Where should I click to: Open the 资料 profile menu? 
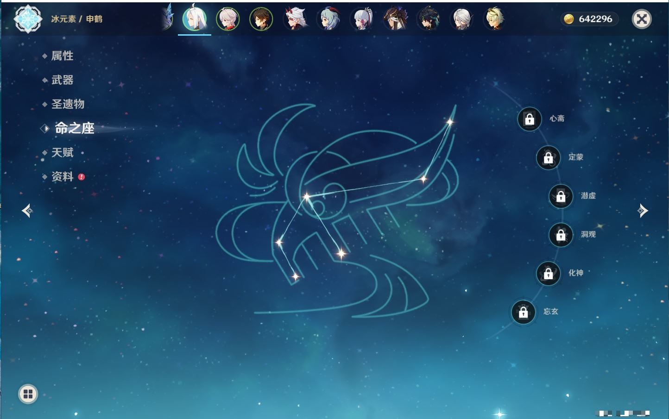point(62,176)
